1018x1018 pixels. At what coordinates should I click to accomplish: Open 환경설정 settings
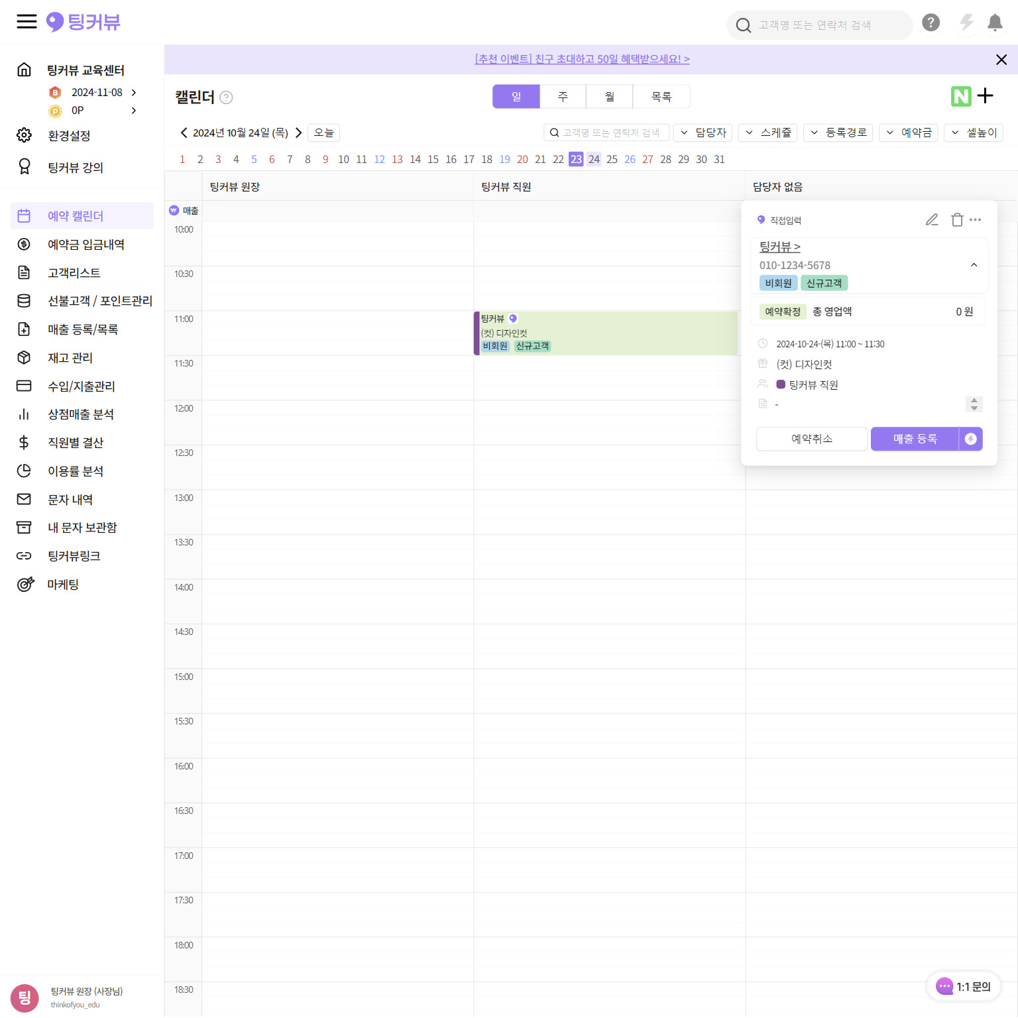(x=69, y=136)
